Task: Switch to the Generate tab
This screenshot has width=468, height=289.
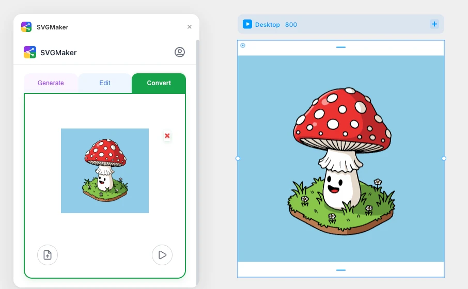Action: click(x=51, y=83)
